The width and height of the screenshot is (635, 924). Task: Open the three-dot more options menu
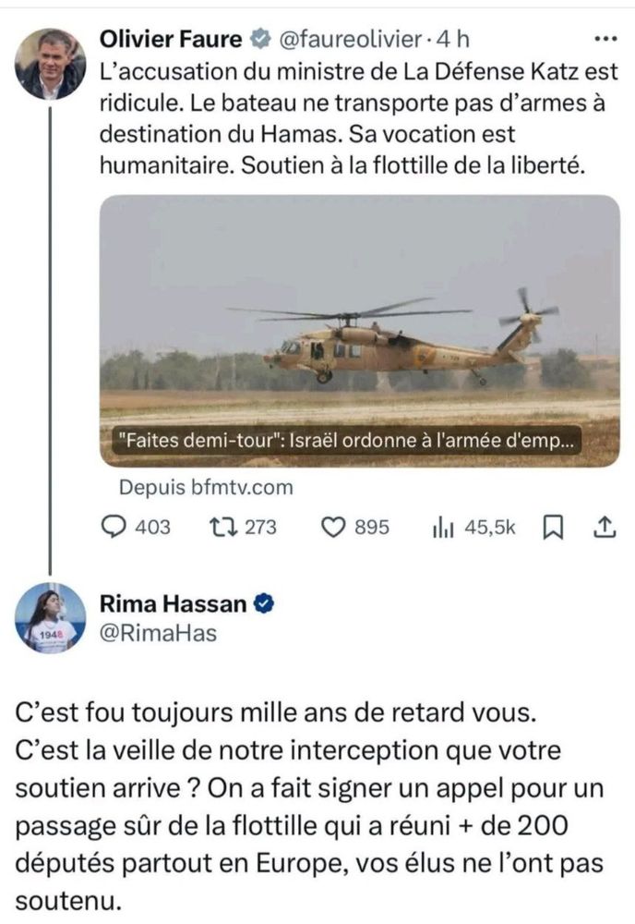point(605,37)
